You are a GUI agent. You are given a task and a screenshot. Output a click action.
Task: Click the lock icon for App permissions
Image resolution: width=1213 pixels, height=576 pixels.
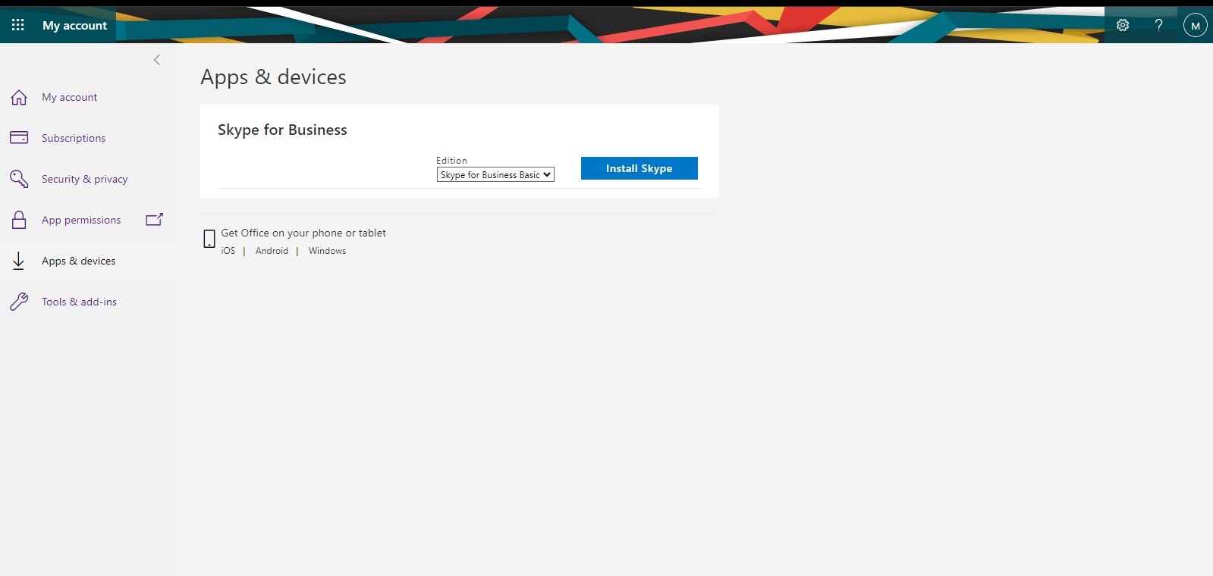tap(19, 220)
